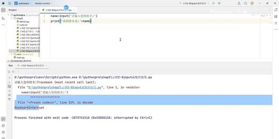Screen dimensions: 279x139
Task: Select note.txt in the project tree
Action: click(22, 25)
